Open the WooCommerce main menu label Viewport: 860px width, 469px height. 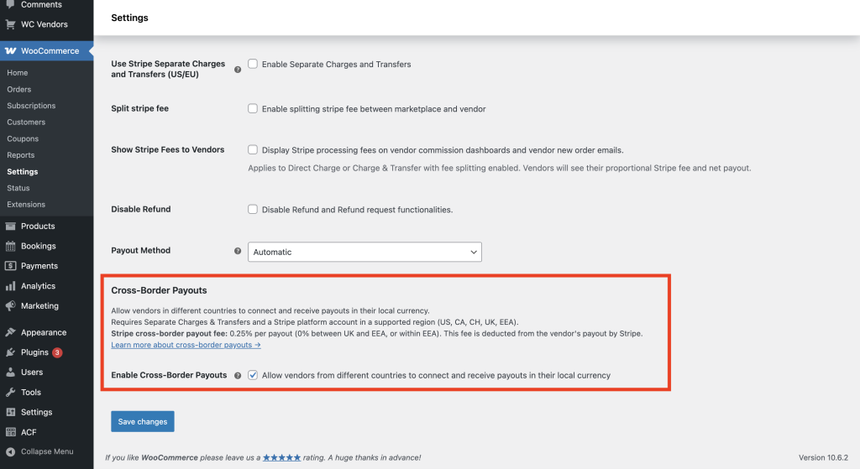pos(50,51)
